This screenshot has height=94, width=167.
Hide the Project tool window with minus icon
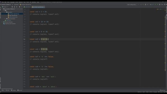coord(22,7)
